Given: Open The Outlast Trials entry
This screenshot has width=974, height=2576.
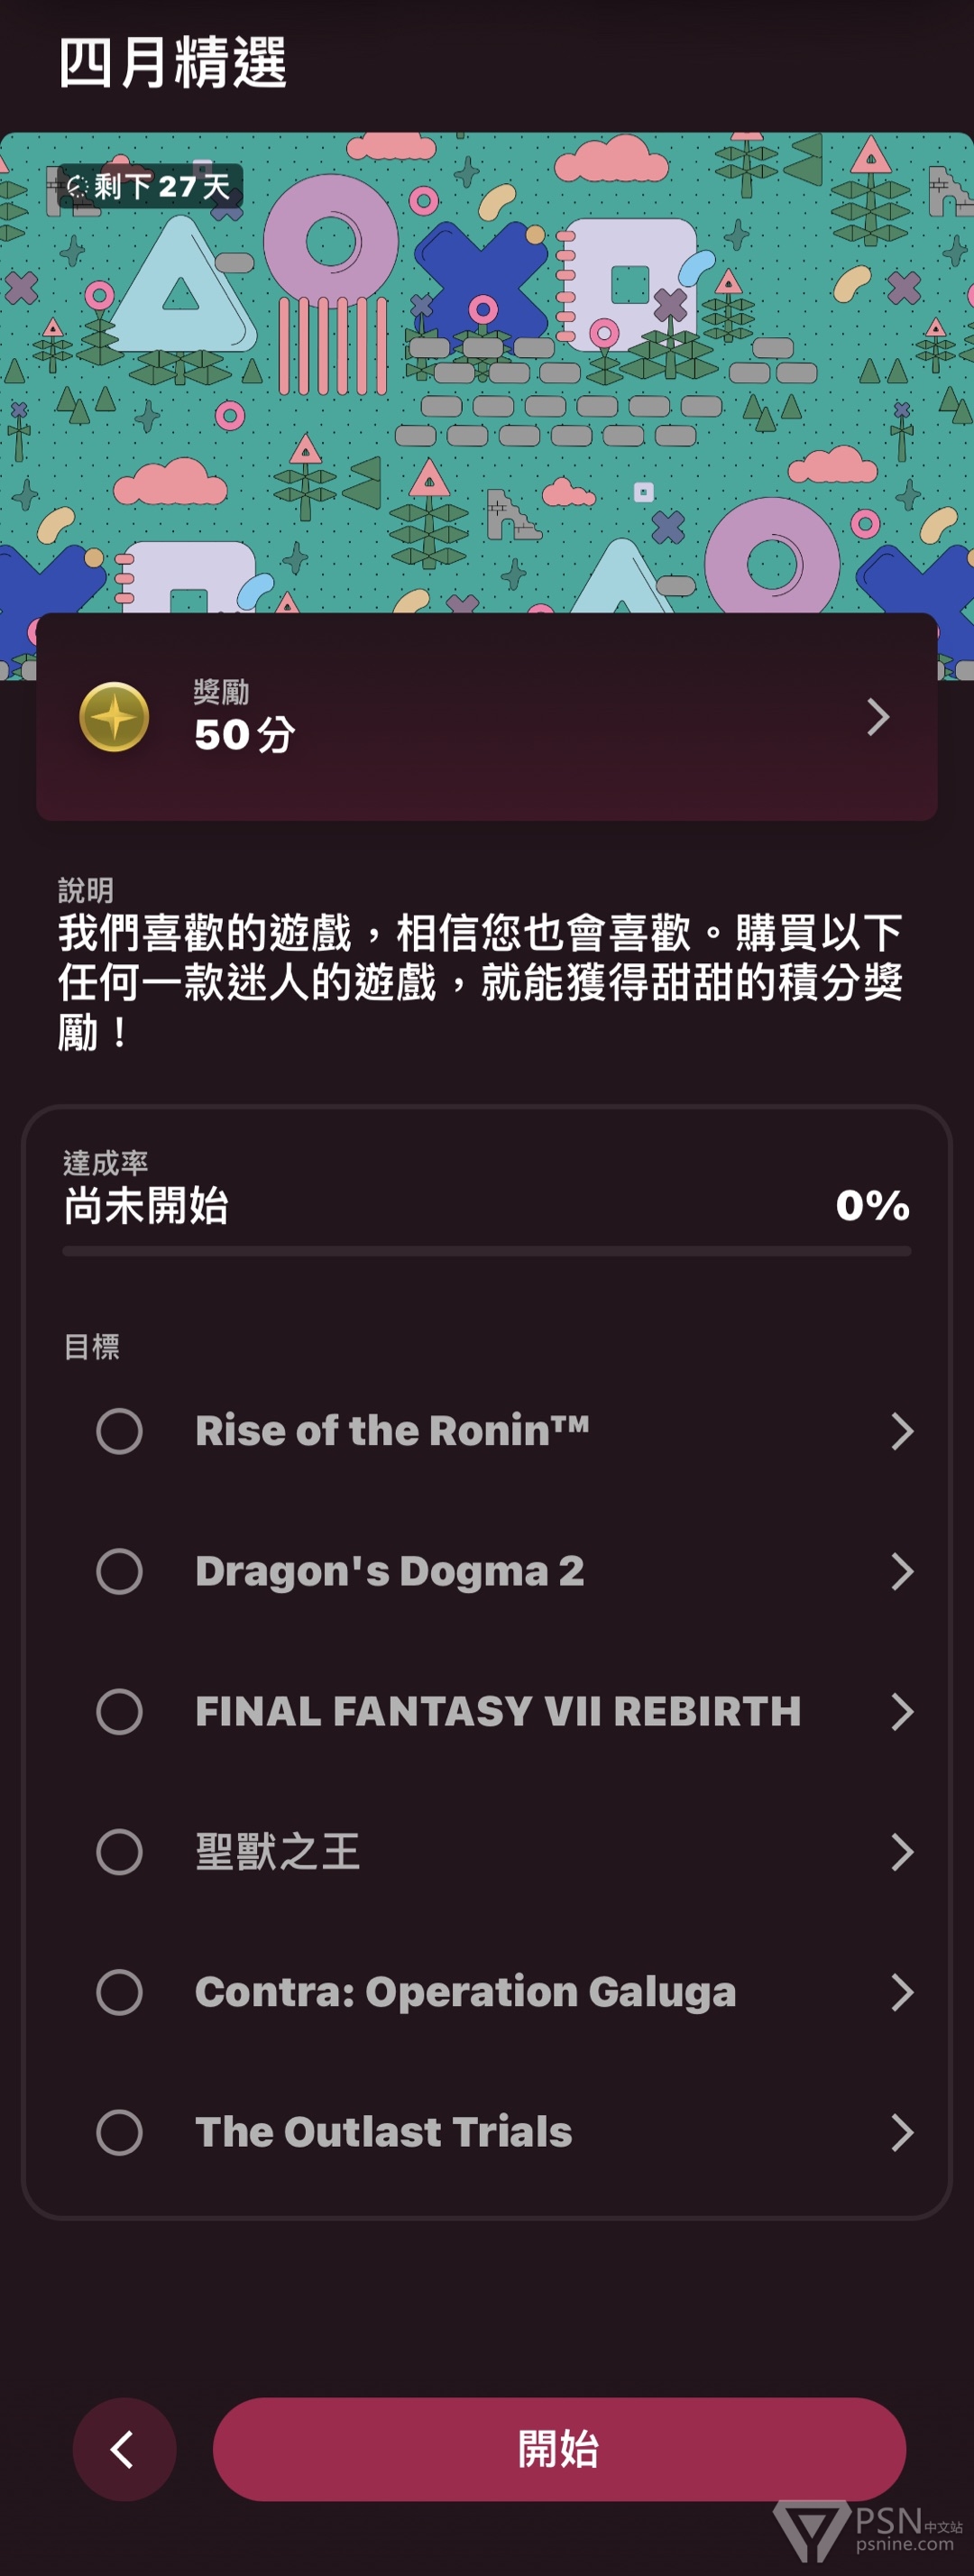Looking at the screenshot, I should 487,2132.
